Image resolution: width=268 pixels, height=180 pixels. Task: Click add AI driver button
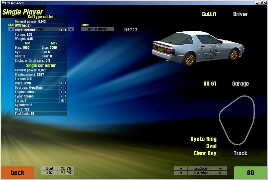(x=97, y=29)
